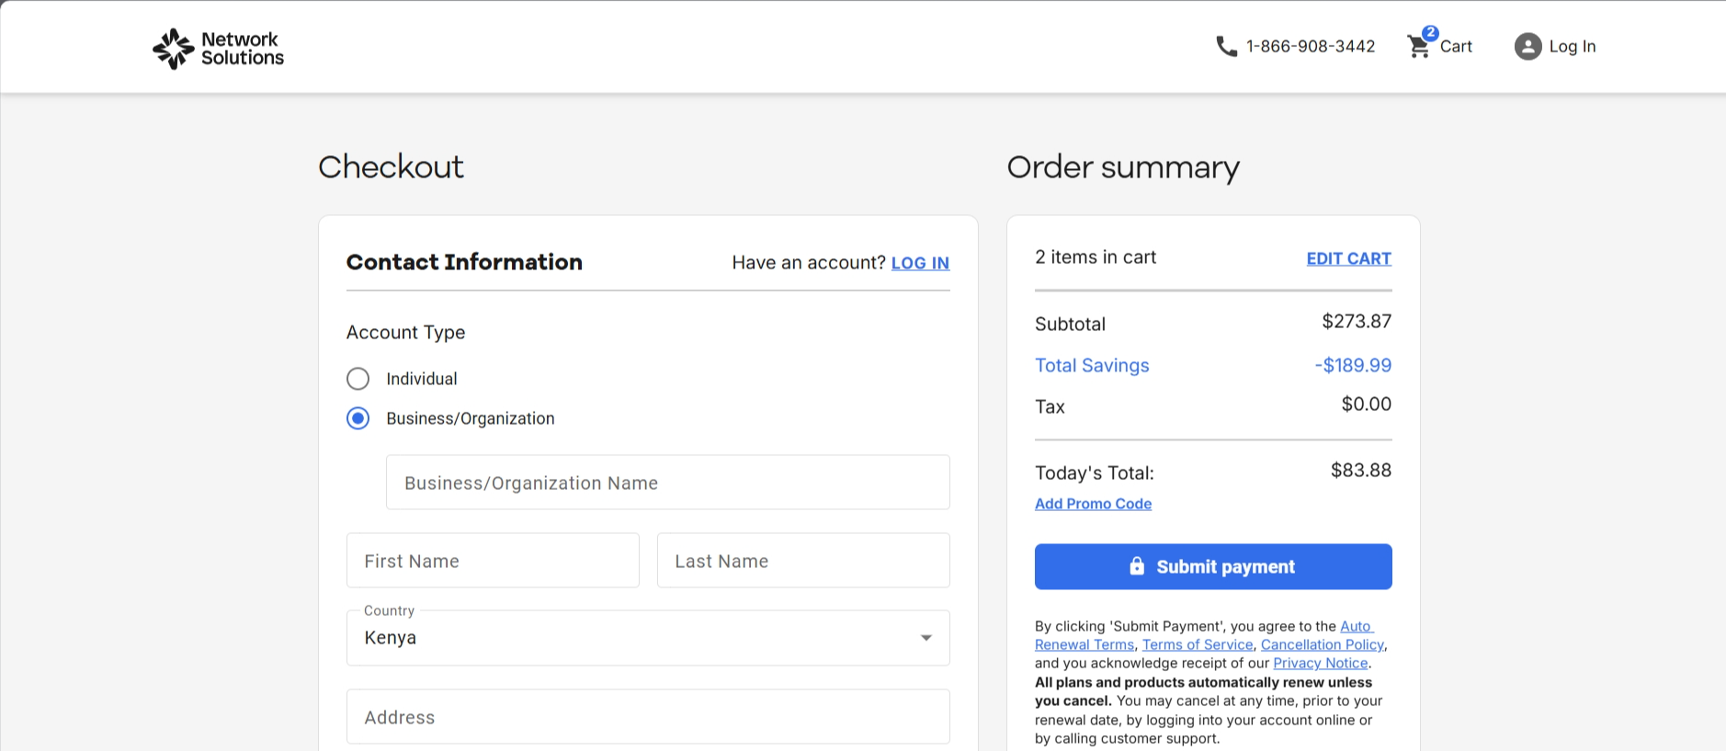The width and height of the screenshot is (1726, 751).
Task: Click the Contact Information heading
Action: (464, 262)
